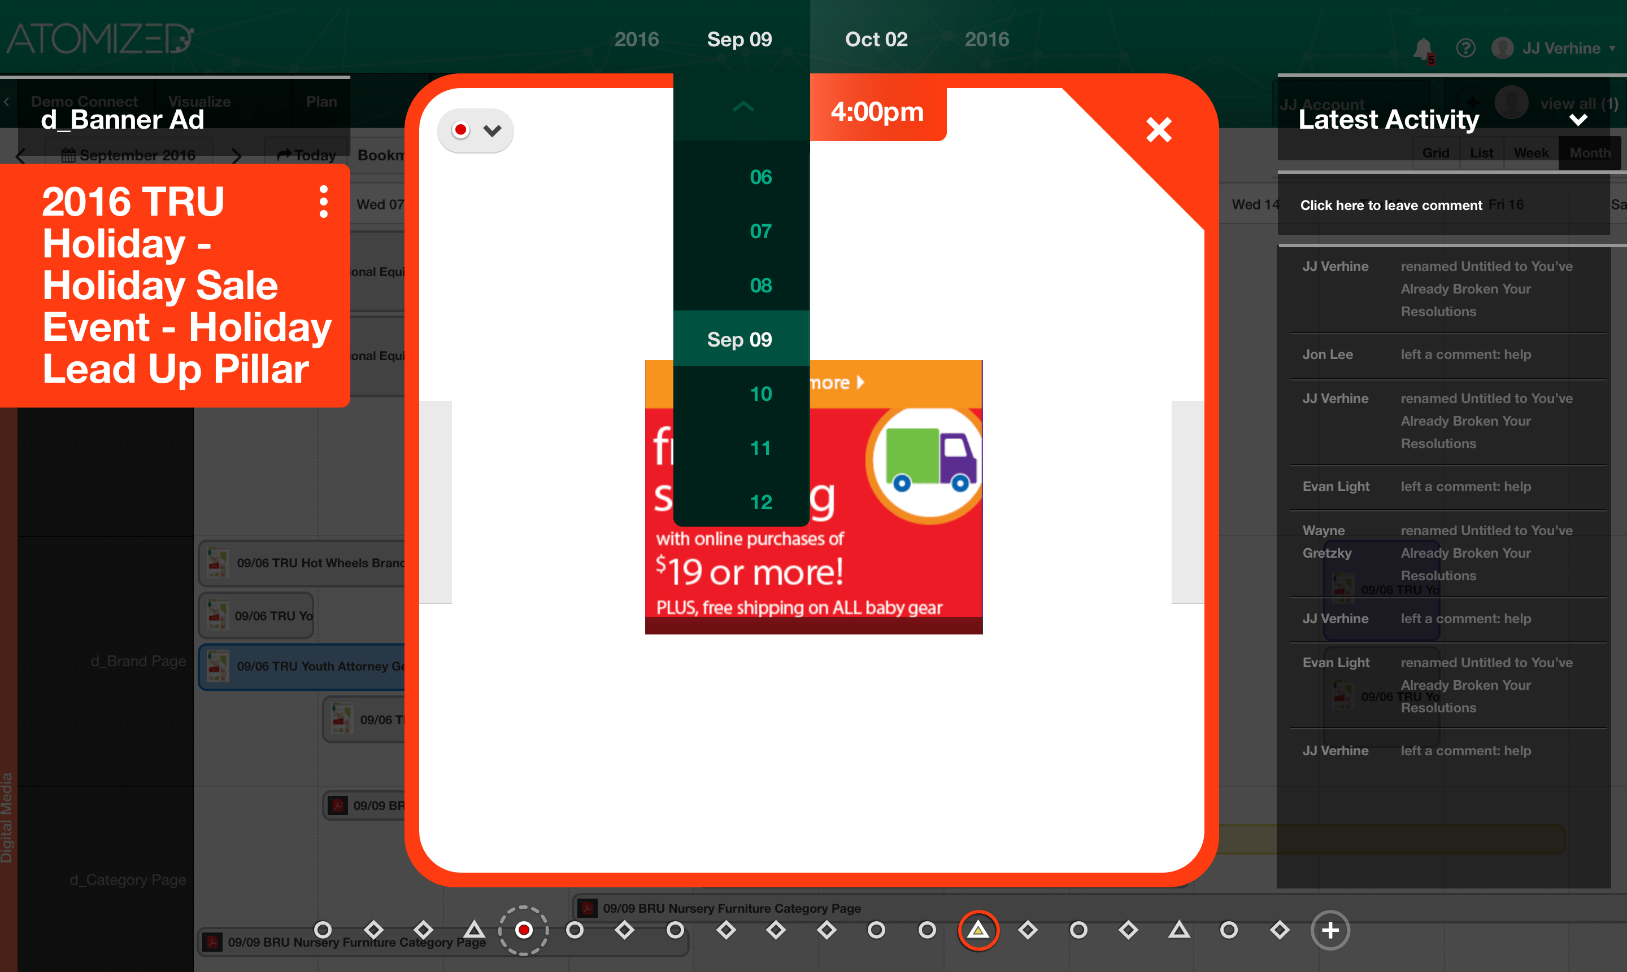Choose day 08 in the date picker
This screenshot has width=1627, height=972.
click(760, 286)
